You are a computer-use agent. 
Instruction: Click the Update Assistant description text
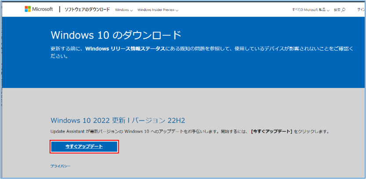[x=190, y=132]
